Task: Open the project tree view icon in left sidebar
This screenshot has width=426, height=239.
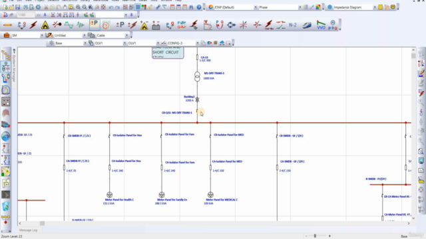Action: [x=6, y=55]
